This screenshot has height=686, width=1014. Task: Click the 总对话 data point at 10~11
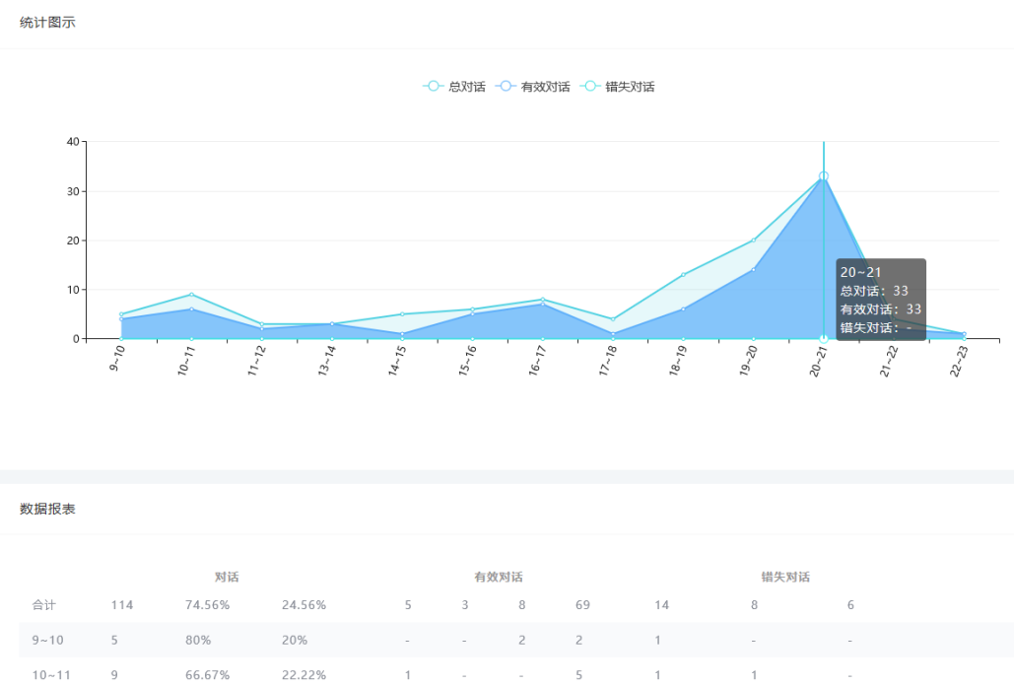(x=191, y=295)
